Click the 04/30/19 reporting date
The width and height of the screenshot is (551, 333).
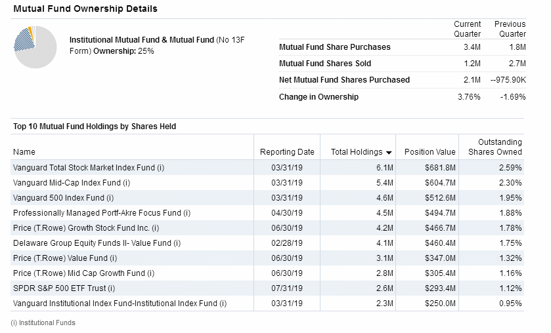pos(287,213)
